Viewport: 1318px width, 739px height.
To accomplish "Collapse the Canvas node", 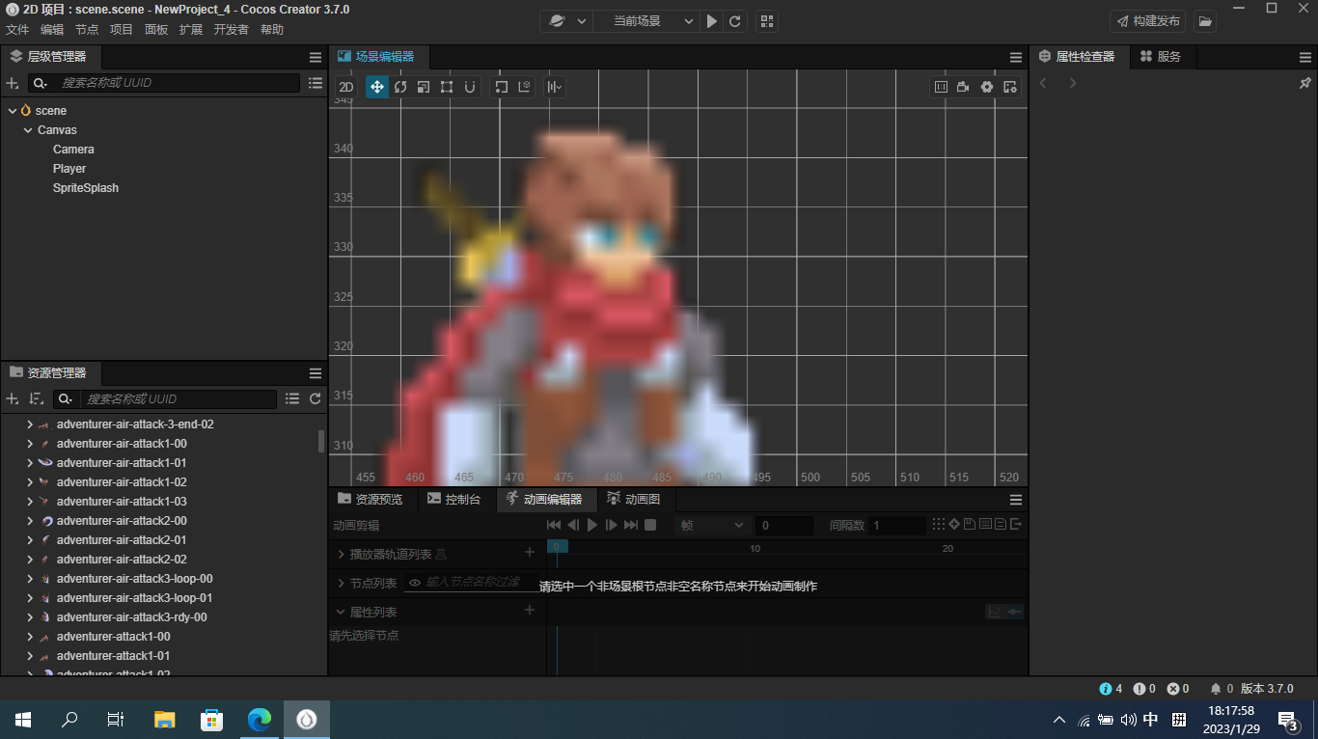I will point(28,130).
